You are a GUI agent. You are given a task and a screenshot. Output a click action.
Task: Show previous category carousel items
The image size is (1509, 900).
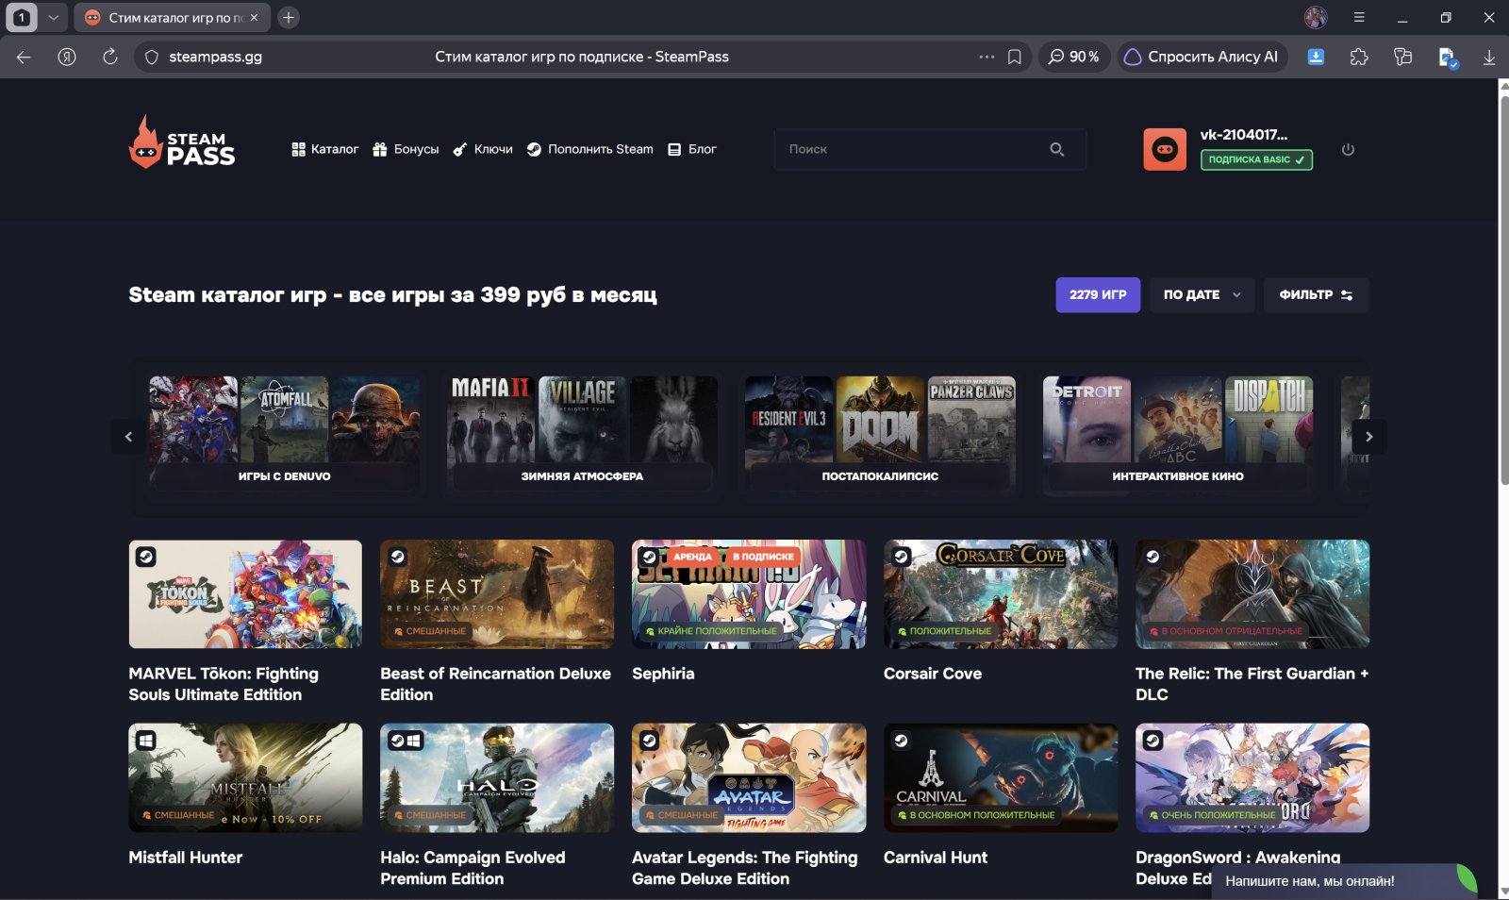128,437
